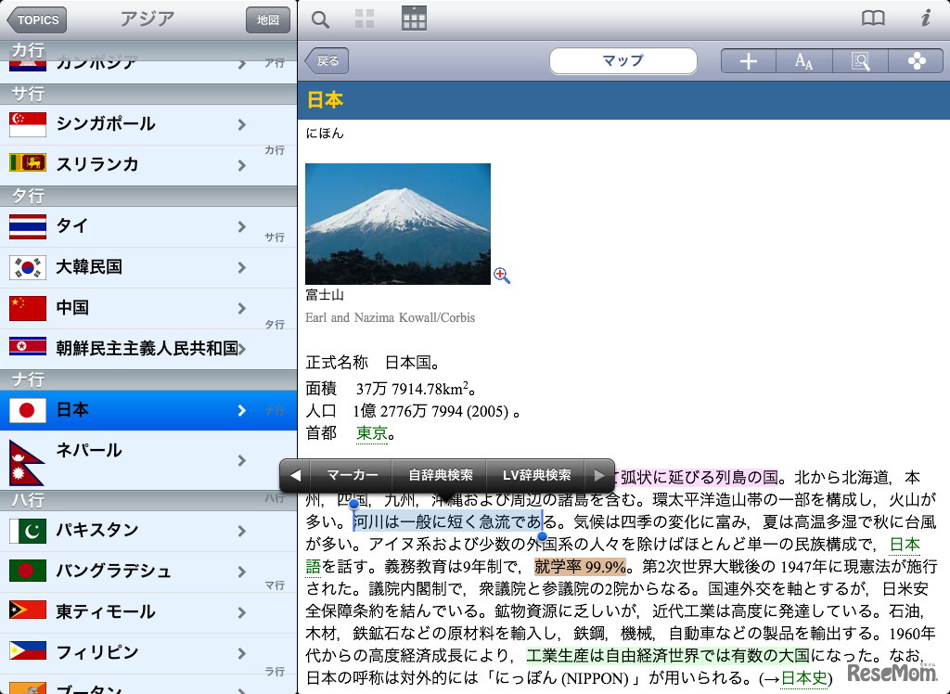Image resolution: width=950 pixels, height=694 pixels.
Task: Tap the four-dots icon in the toolbar
Action: click(917, 60)
